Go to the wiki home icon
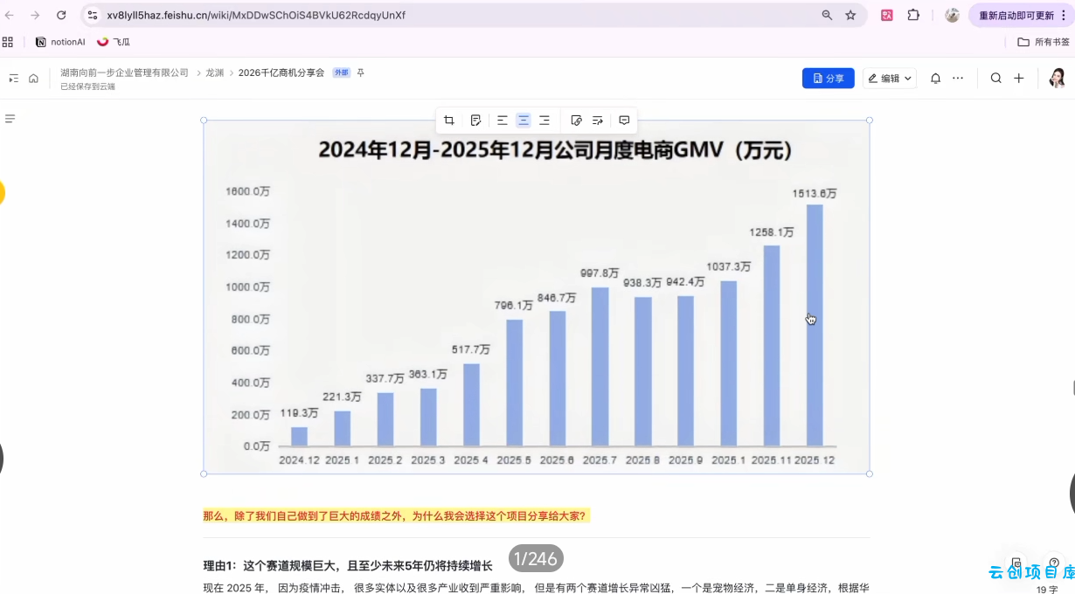Screen dimensions: 1075x594 coord(33,79)
